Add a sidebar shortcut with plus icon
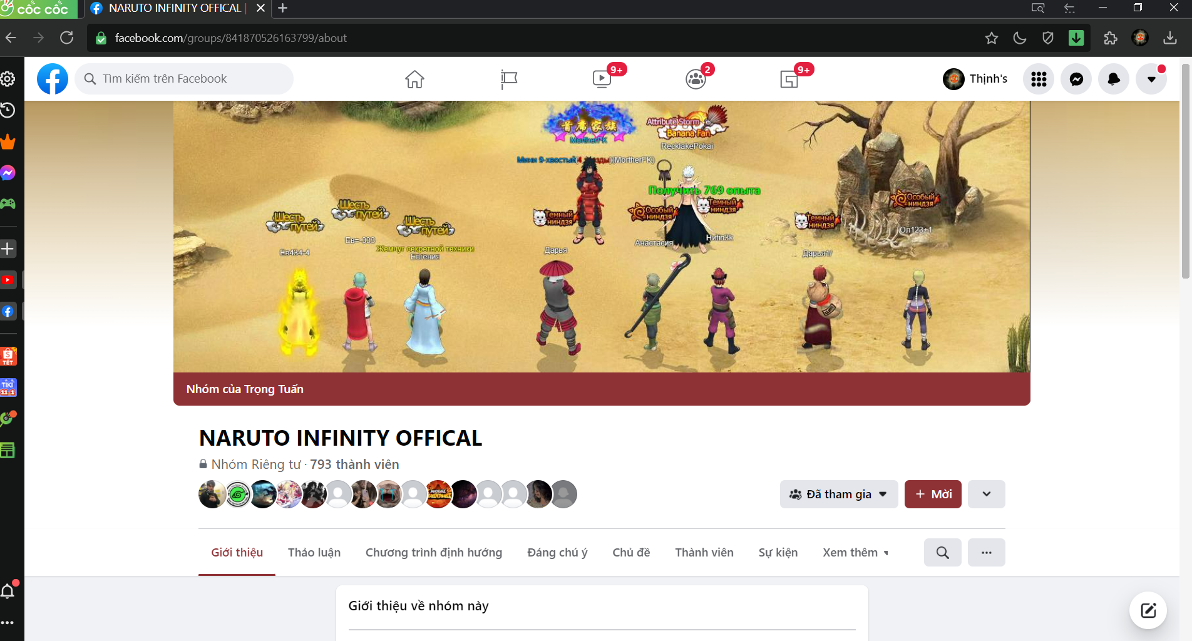Screen dimensions: 1192x641 coord(8,249)
